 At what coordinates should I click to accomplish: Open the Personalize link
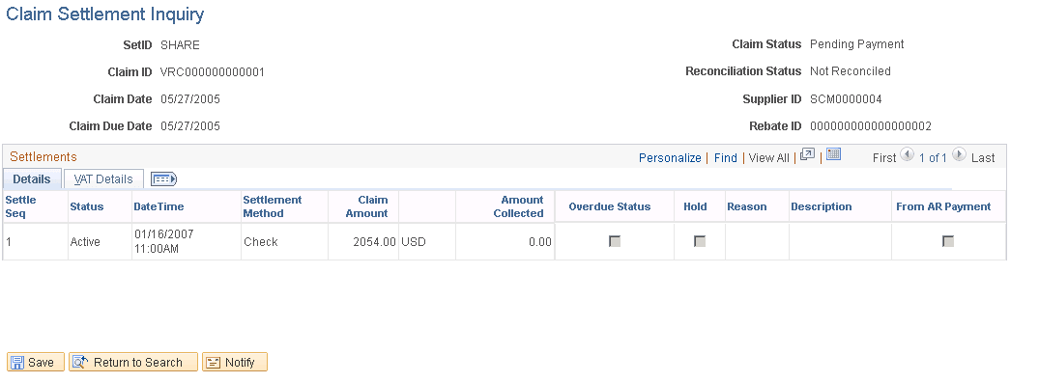pyautogui.click(x=670, y=158)
